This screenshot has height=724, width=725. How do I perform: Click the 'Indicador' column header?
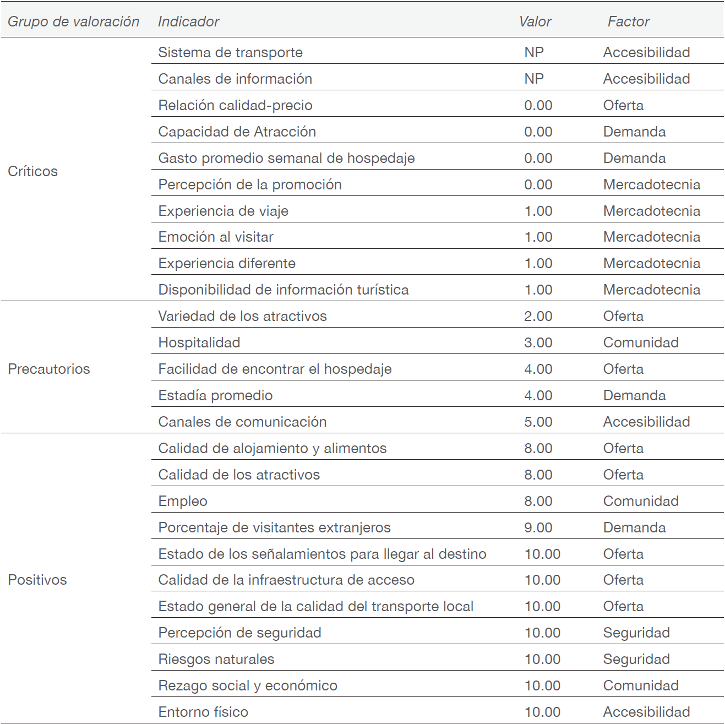188,21
